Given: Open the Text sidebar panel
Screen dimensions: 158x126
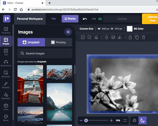Looking at the screenshot, I should 6,52.
